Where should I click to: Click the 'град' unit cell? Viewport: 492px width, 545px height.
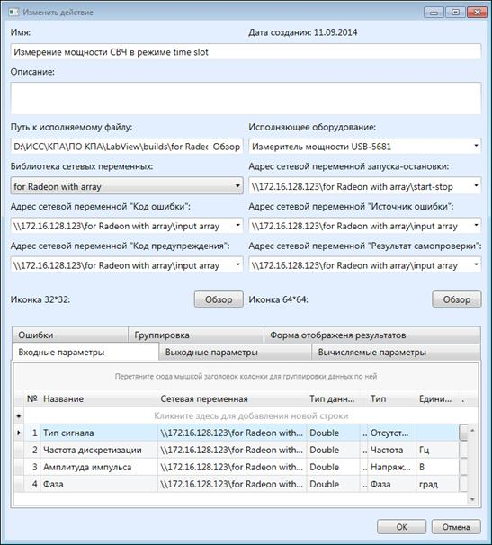[437, 484]
